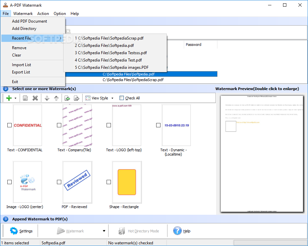Screen dimensions: 308x246
Task: Click 'No watermark(s) checked' status text
Action: coord(131,243)
